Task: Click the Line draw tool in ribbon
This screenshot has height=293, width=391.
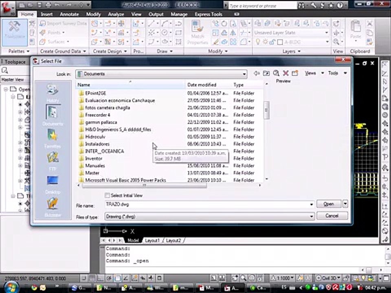Action: [151, 24]
